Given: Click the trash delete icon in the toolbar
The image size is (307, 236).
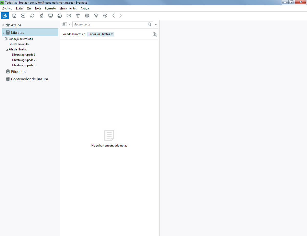Looking at the screenshot, I should click(x=78, y=16).
